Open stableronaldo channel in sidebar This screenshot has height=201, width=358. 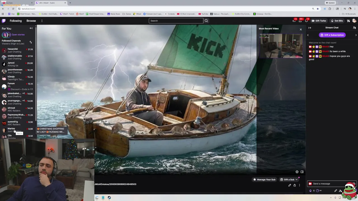pyautogui.click(x=17, y=57)
